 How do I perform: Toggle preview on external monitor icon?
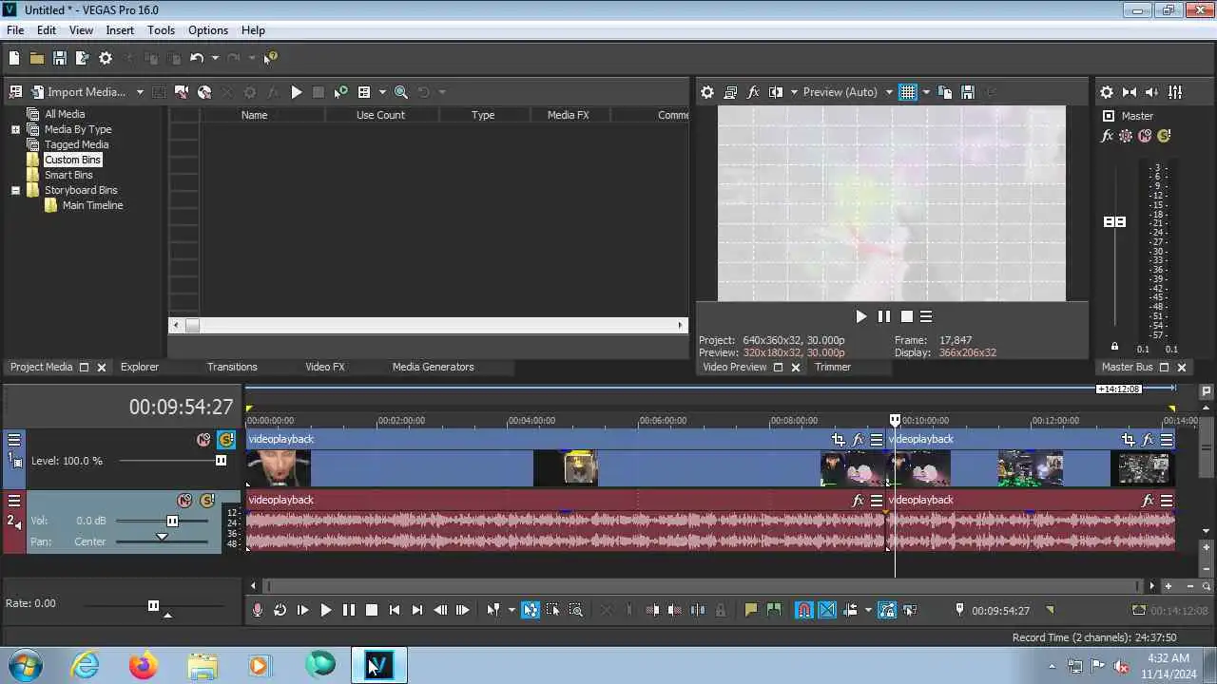[x=730, y=92]
